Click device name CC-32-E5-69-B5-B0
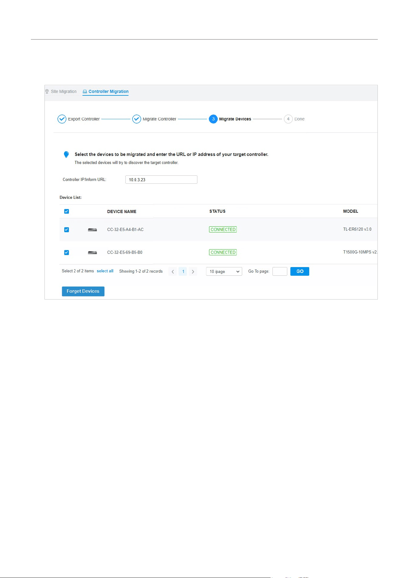Image resolution: width=409 pixels, height=578 pixels. pyautogui.click(x=124, y=252)
